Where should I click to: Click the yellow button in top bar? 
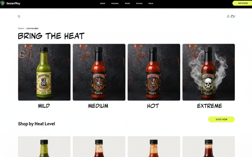242,3
